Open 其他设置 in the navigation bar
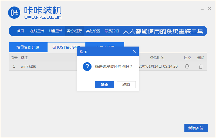 pos(93,31)
